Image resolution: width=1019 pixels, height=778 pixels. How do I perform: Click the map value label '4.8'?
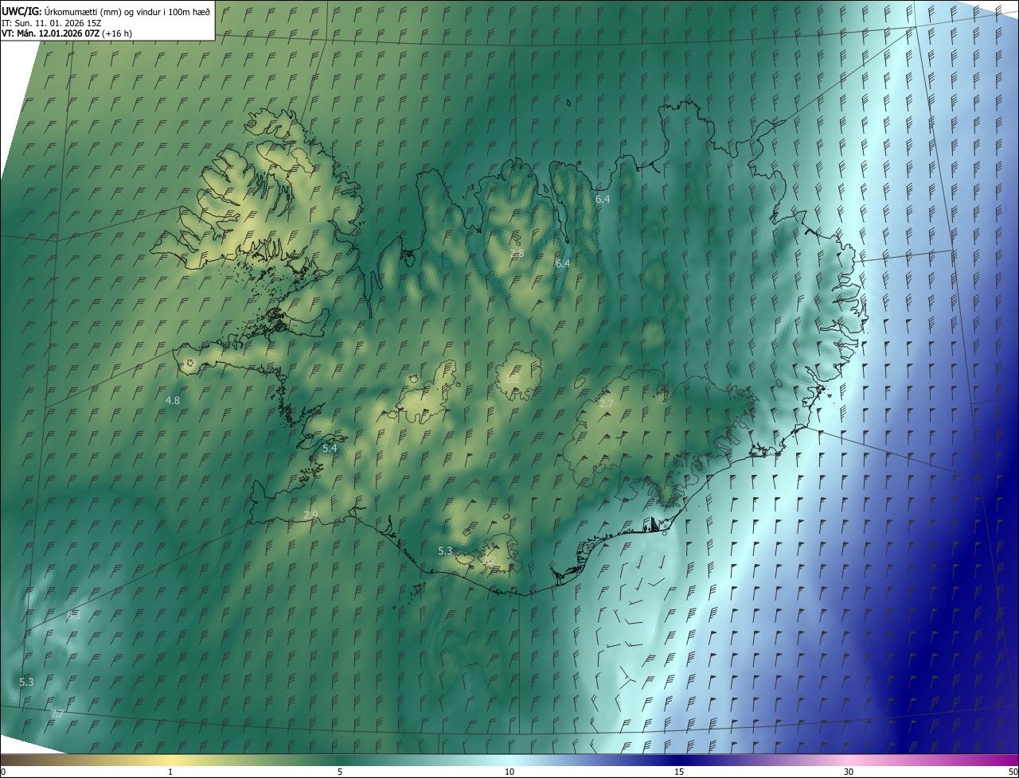[173, 400]
